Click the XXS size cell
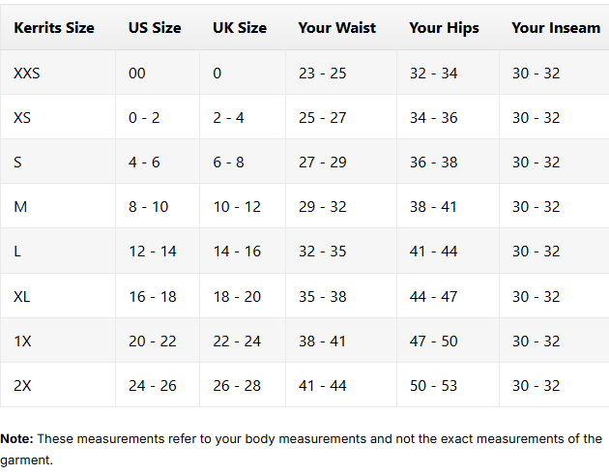Image resolution: width=609 pixels, height=475 pixels. click(x=26, y=74)
